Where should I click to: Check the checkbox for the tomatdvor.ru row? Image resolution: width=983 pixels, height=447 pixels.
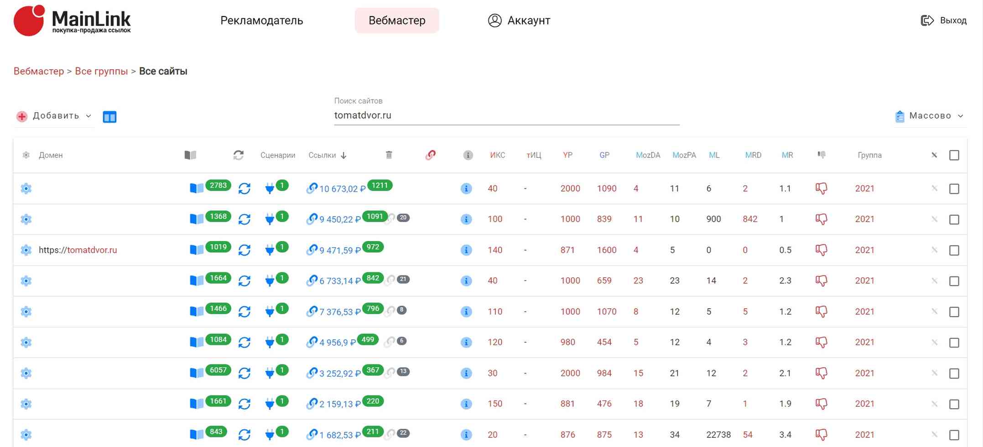[954, 250]
